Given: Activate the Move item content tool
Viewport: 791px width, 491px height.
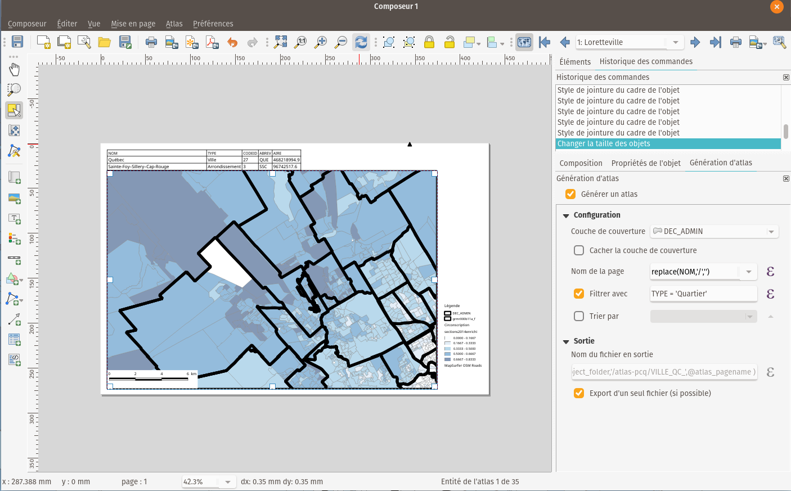Looking at the screenshot, I should coord(14,130).
